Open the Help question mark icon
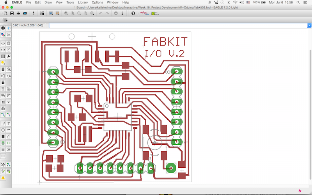This screenshot has height=195, width=312. (x=133, y=13)
